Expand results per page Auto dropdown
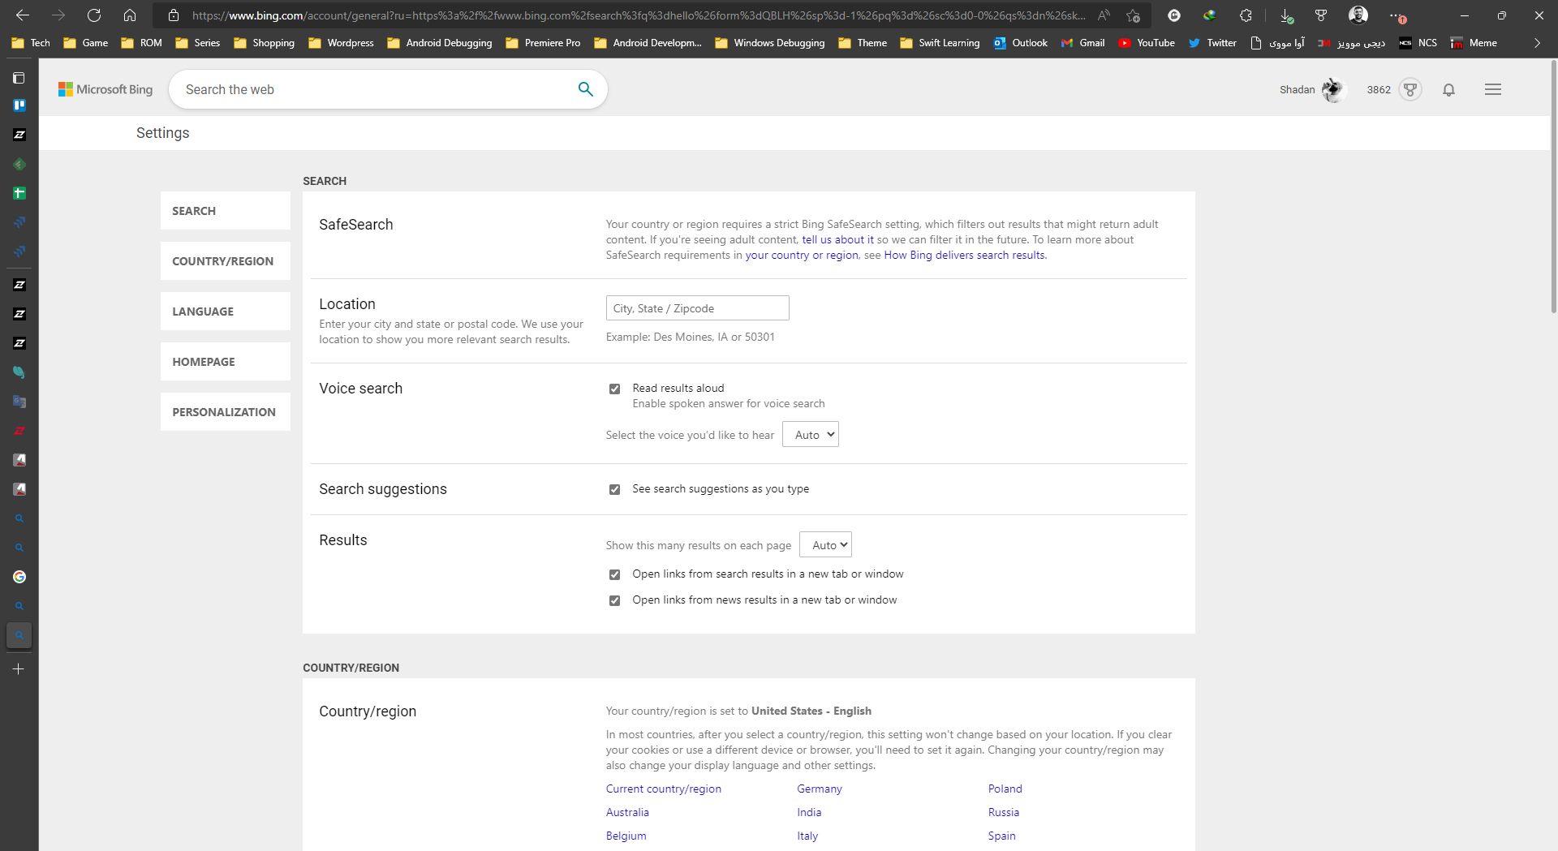1558x851 pixels. tap(825, 545)
